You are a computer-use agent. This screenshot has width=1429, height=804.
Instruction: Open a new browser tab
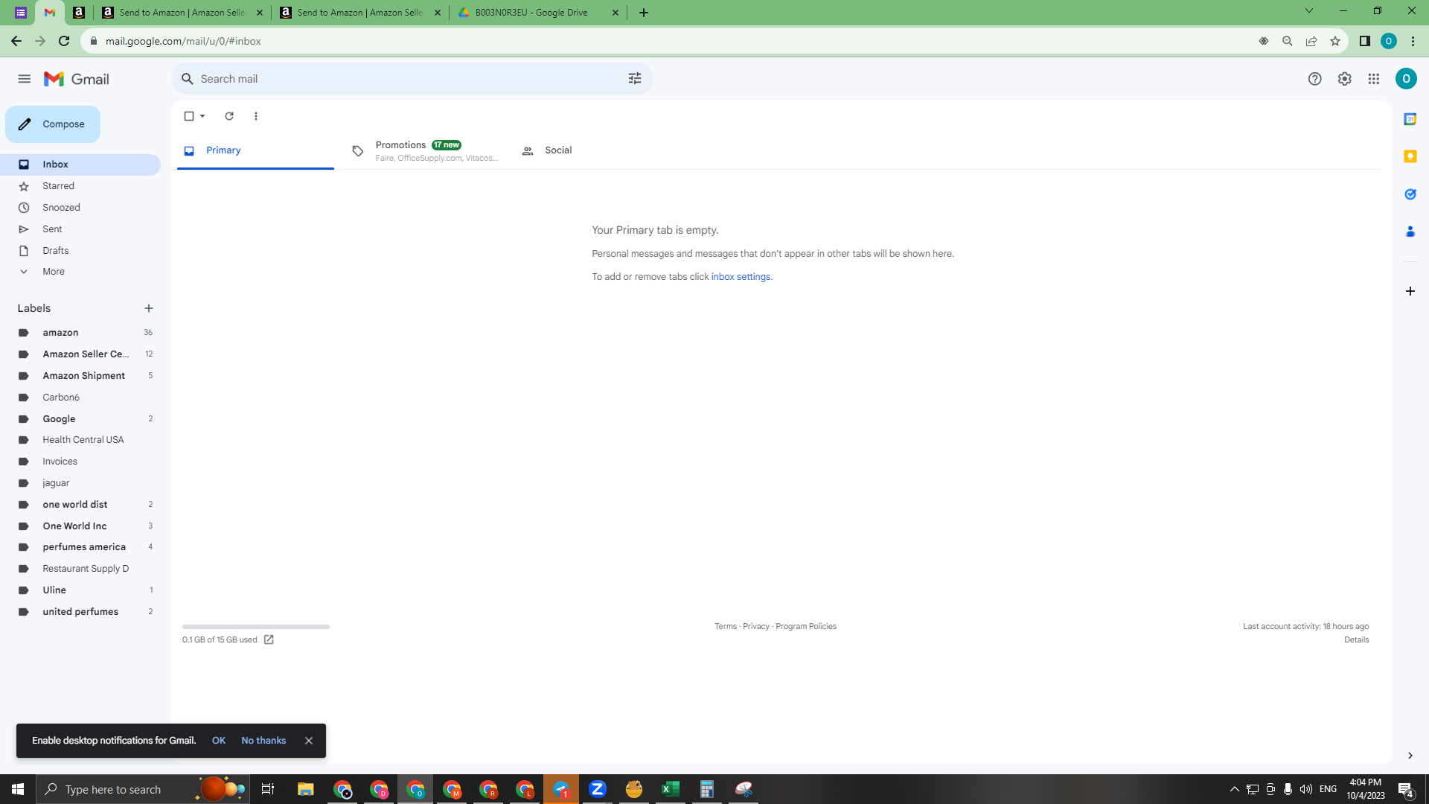[x=644, y=13]
